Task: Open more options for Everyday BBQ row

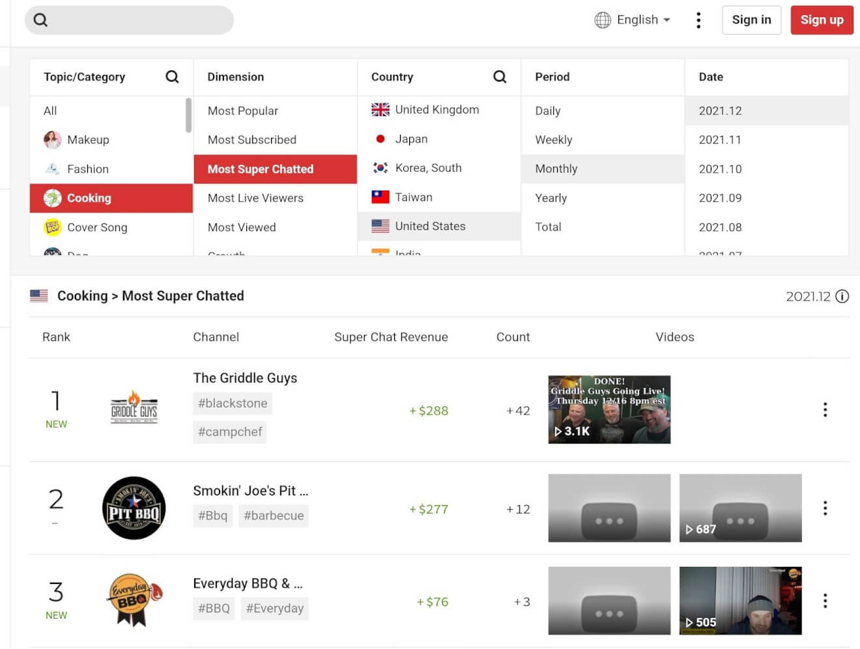Action: pyautogui.click(x=825, y=600)
